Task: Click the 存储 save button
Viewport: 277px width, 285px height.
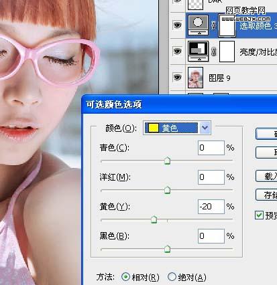Action: (x=266, y=195)
